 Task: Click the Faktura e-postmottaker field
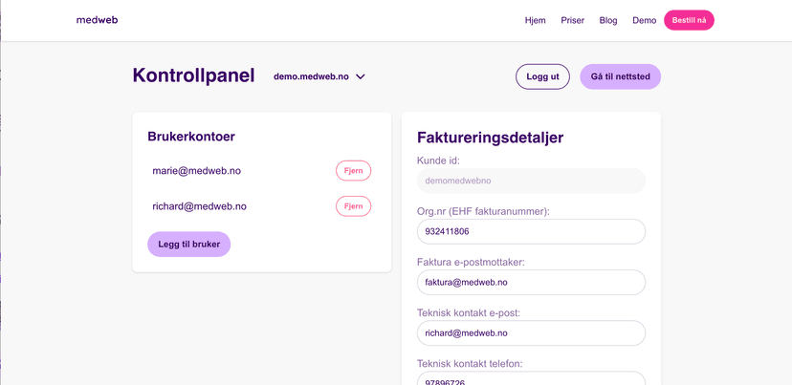click(531, 283)
